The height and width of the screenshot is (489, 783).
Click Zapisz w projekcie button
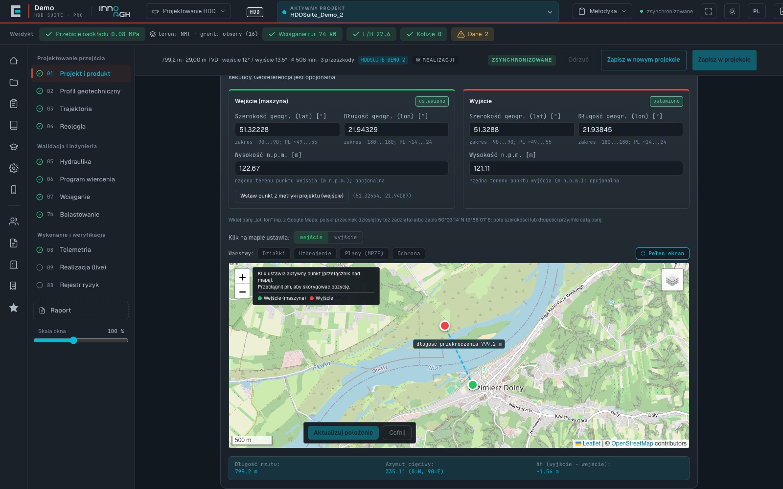(724, 60)
